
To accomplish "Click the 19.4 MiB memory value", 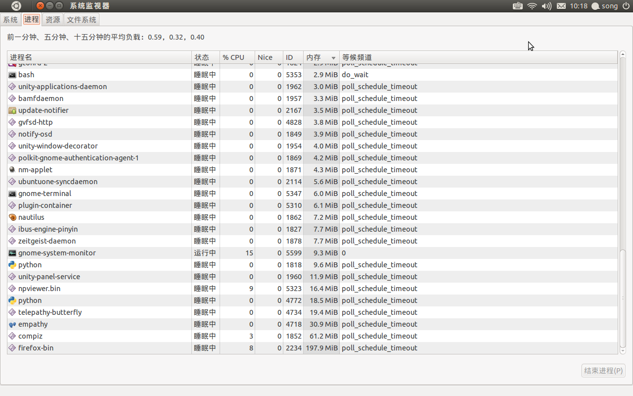I will (x=324, y=312).
